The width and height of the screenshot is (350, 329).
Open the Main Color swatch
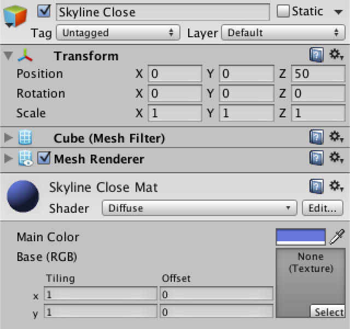pos(301,237)
